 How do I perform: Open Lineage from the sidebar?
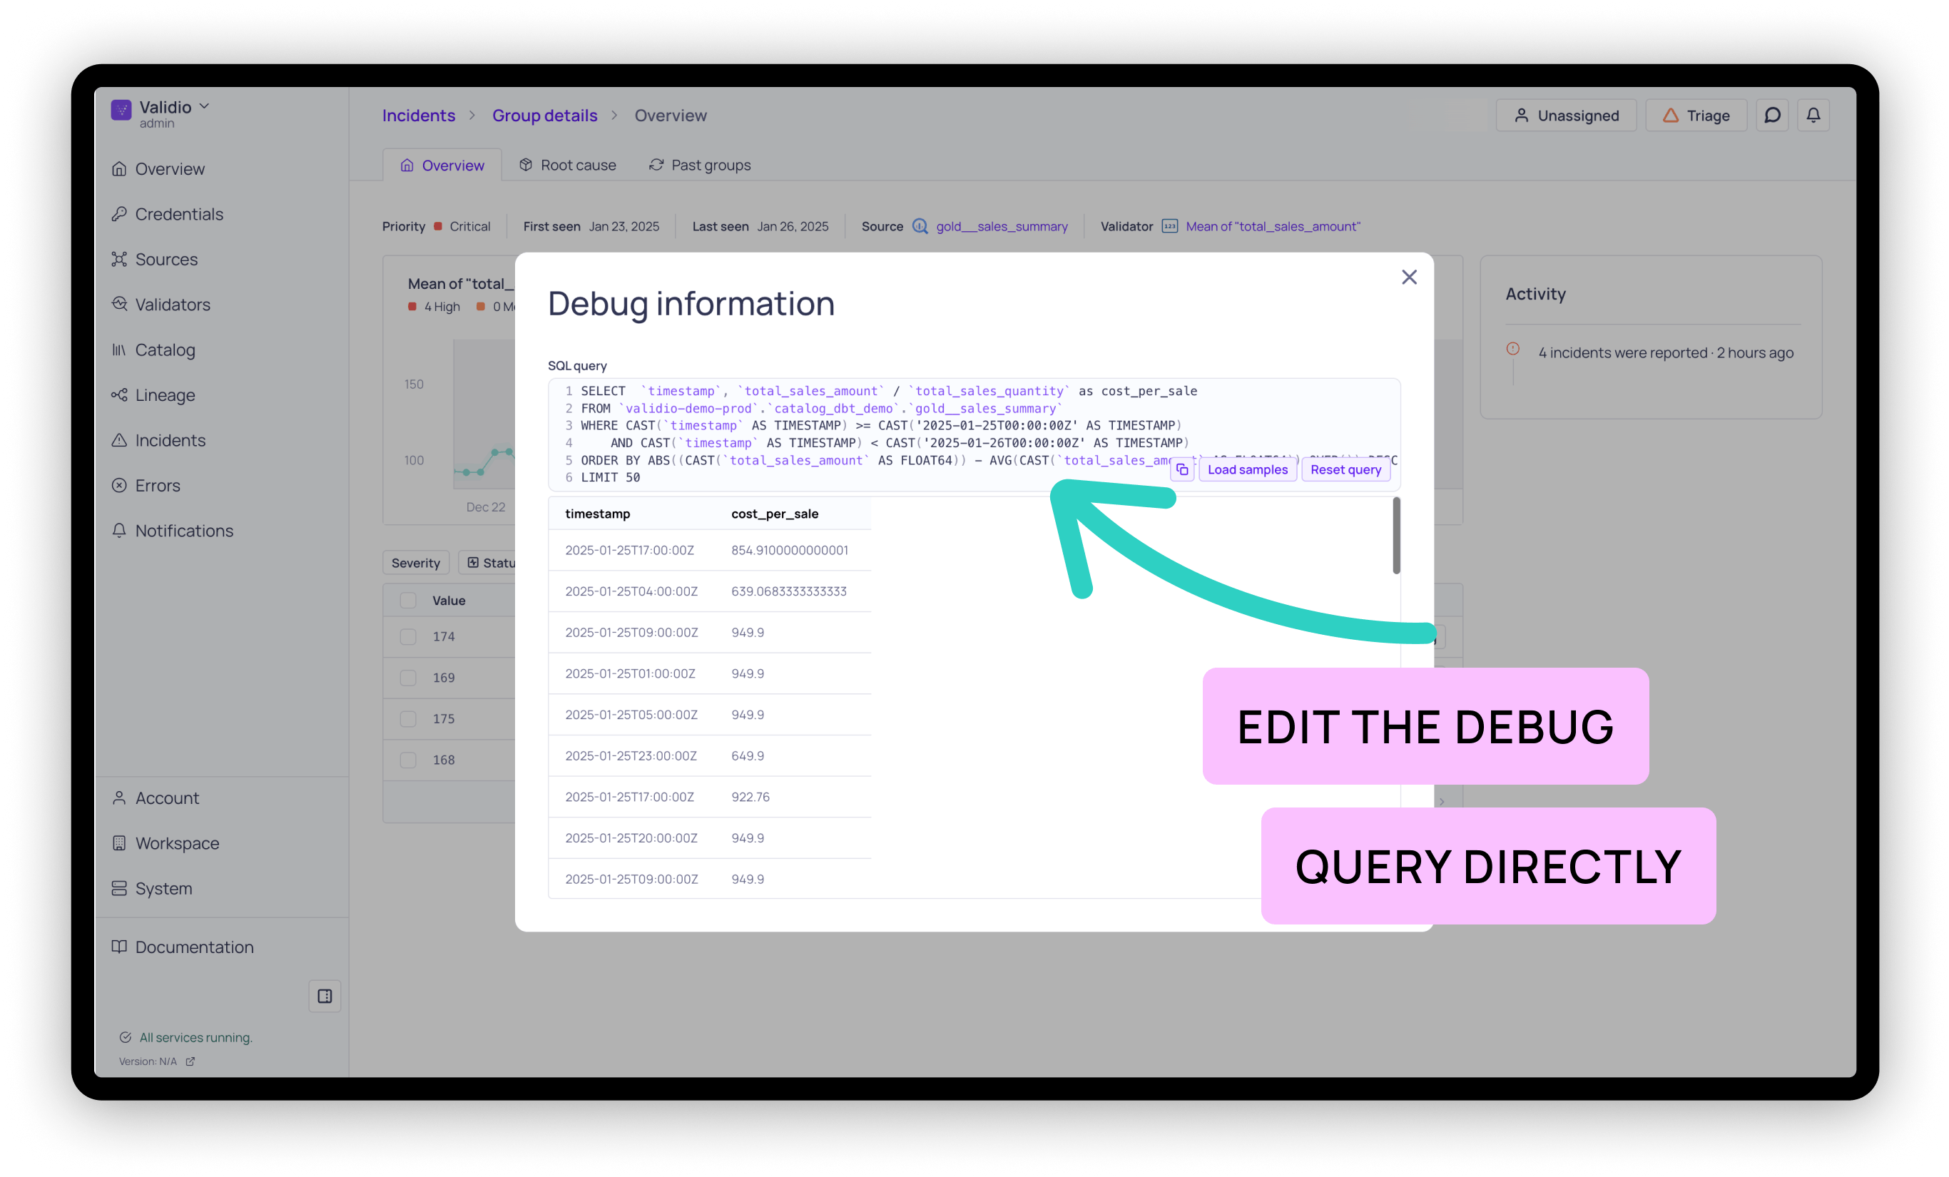pyautogui.click(x=165, y=394)
